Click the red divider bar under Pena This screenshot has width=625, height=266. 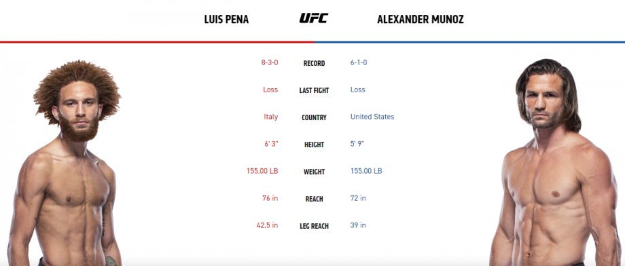[157, 42]
